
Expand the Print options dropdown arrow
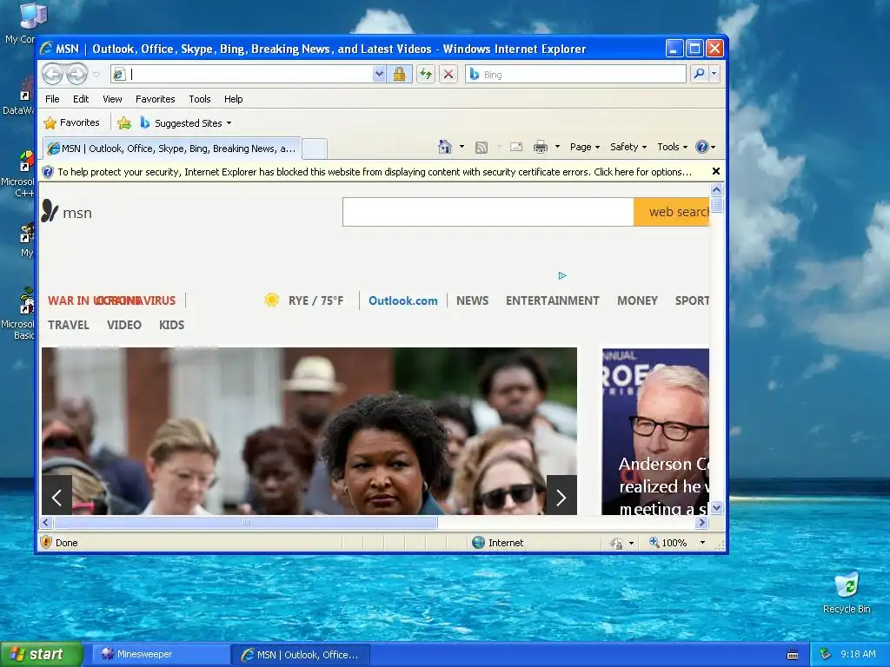[x=557, y=147]
